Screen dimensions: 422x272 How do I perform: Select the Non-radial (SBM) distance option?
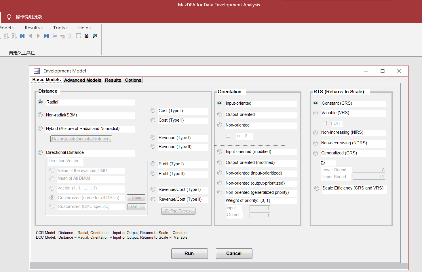coord(41,115)
